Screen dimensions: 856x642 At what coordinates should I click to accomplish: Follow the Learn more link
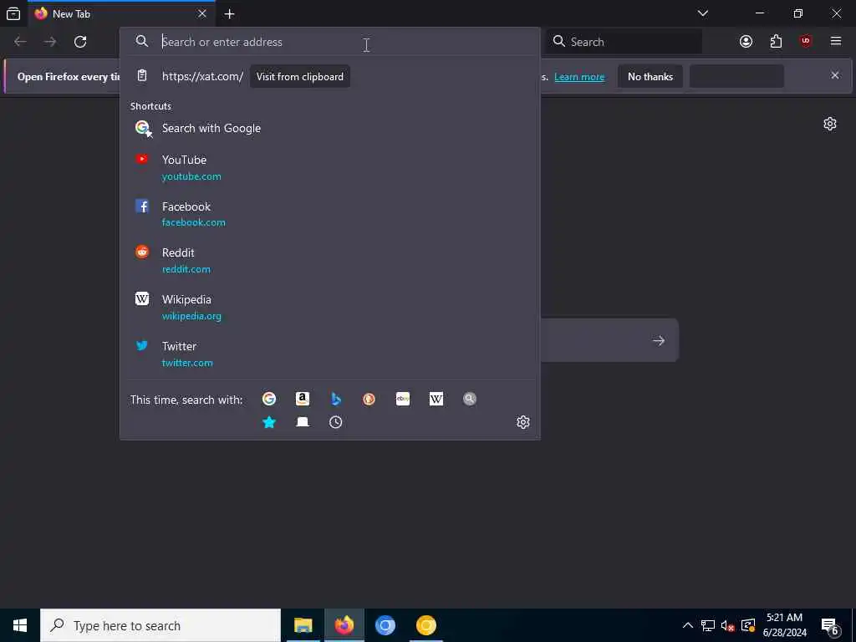[x=579, y=77]
